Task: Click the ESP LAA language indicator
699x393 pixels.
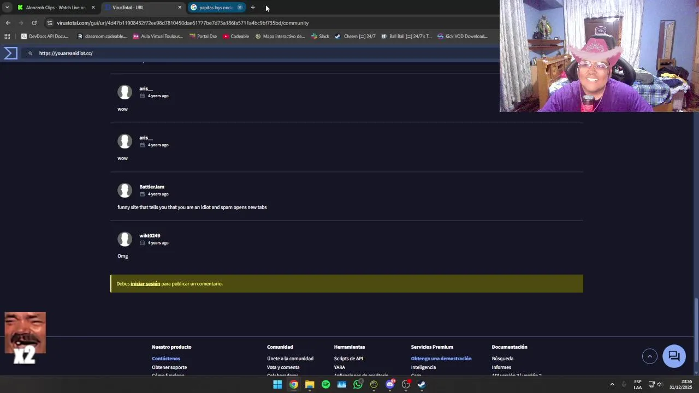Action: (638, 384)
